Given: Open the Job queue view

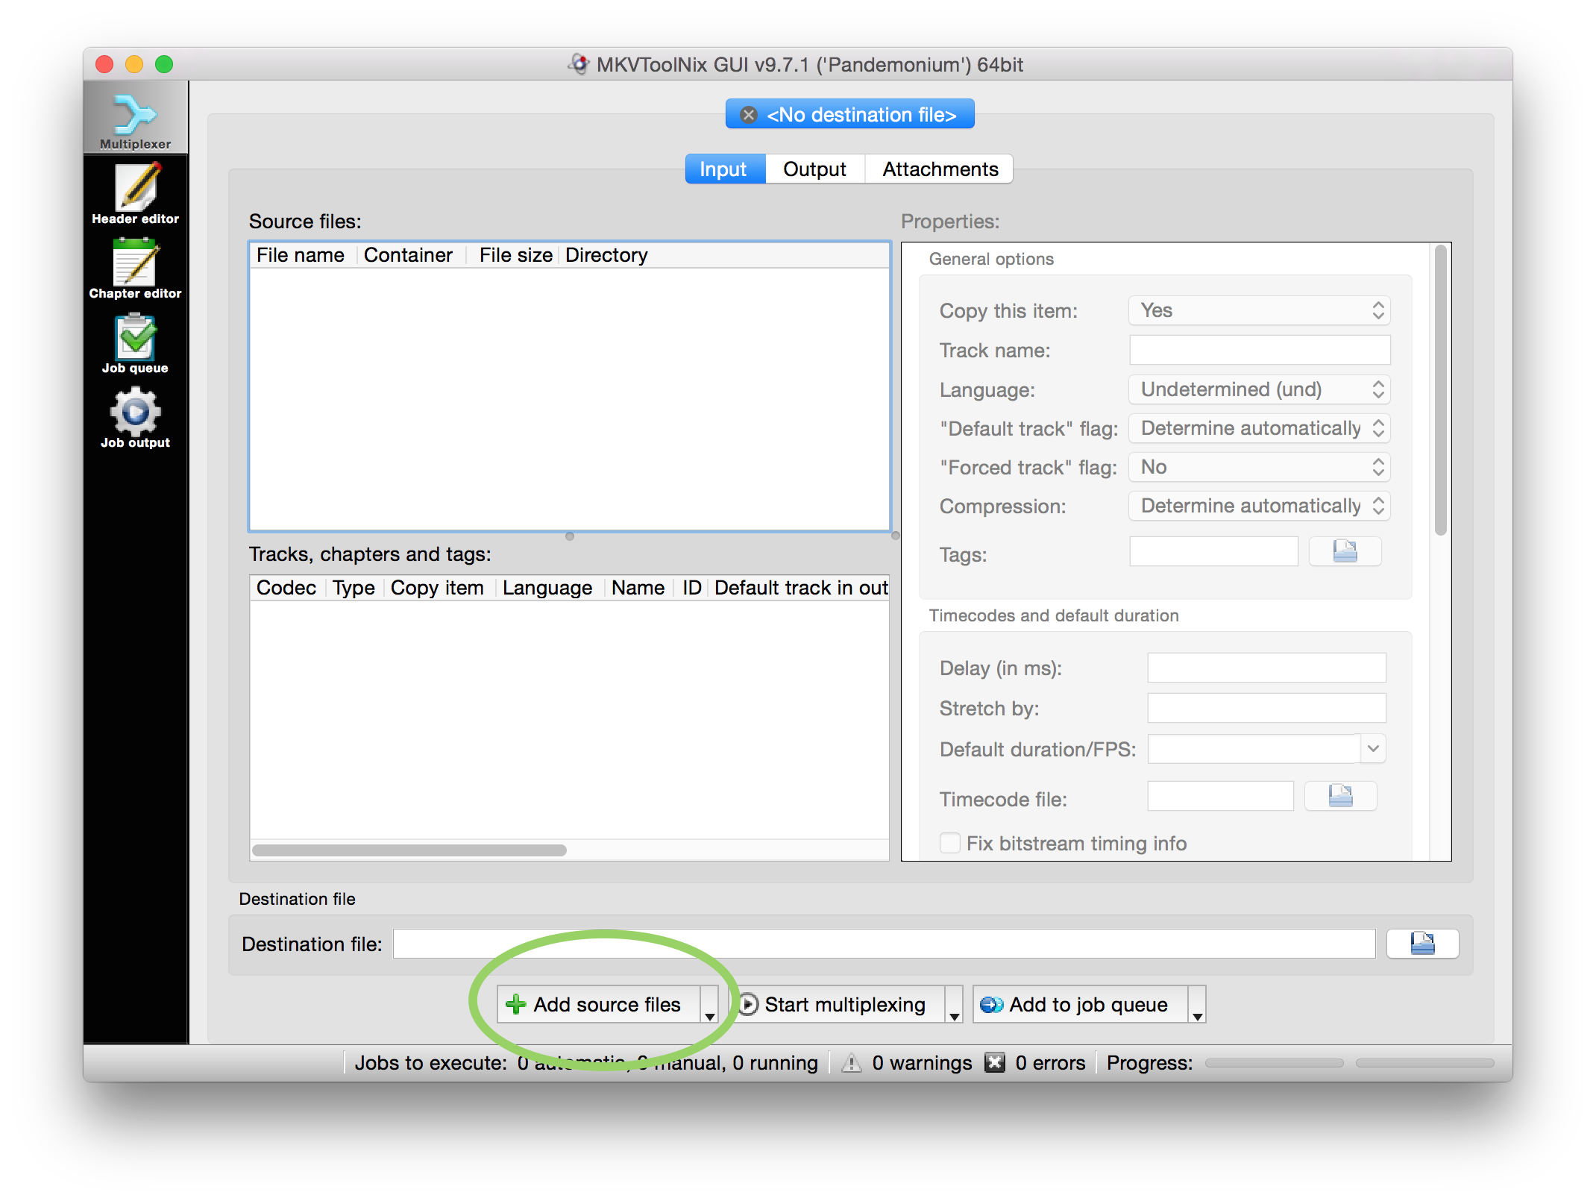Looking at the screenshot, I should tap(135, 343).
